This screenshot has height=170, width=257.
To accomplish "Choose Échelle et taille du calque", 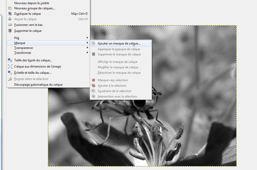I will coord(48,73).
